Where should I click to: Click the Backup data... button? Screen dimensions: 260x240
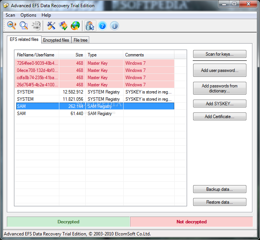220,189
